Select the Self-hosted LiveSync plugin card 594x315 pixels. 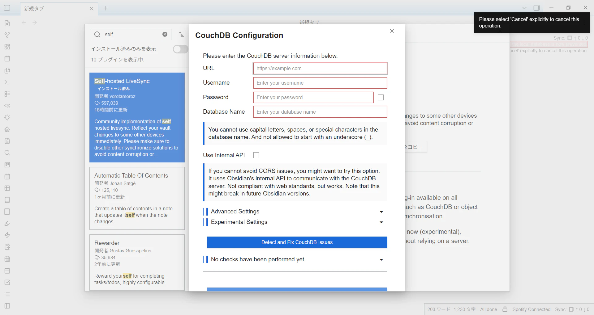click(x=137, y=117)
